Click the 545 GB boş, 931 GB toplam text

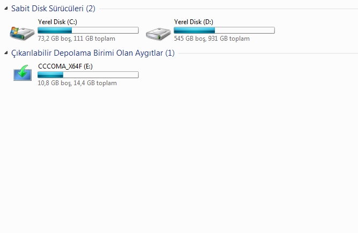click(x=212, y=39)
